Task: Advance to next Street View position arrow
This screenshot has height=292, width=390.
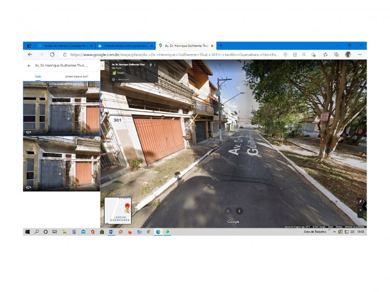Action: [239, 211]
